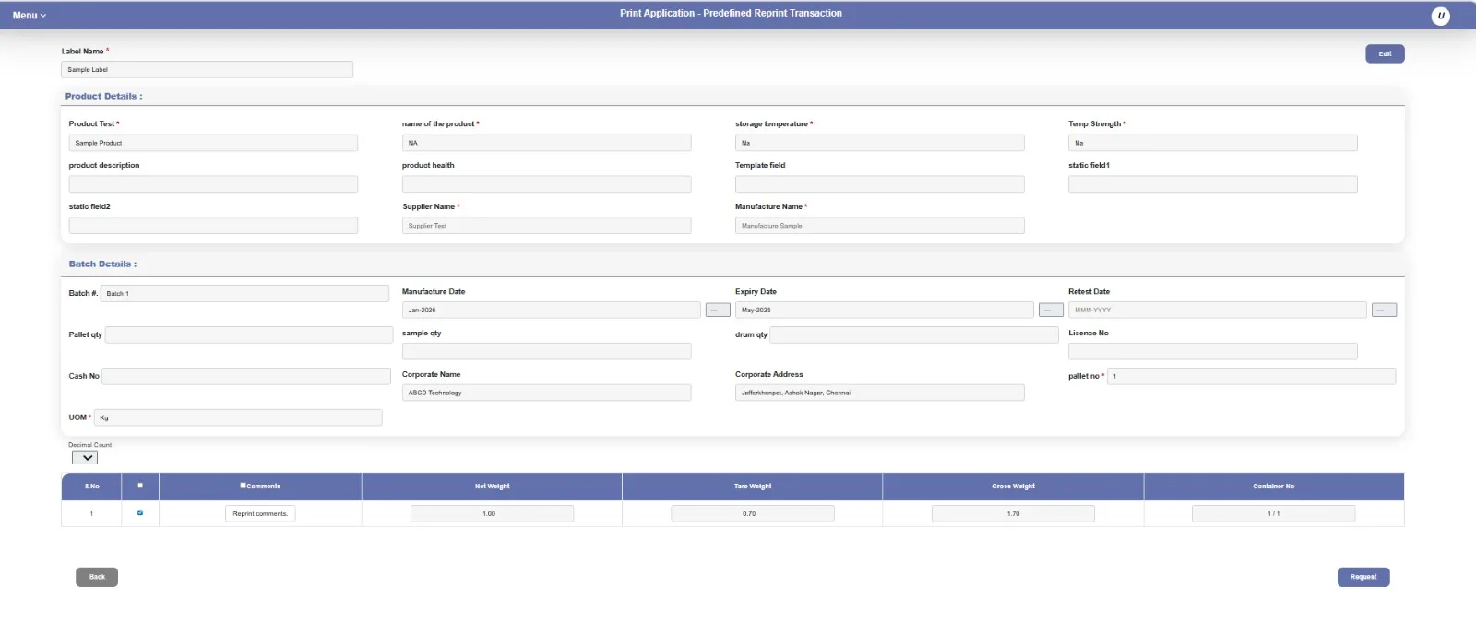Click the Template field input
This screenshot has height=622, width=1476.
point(879,184)
